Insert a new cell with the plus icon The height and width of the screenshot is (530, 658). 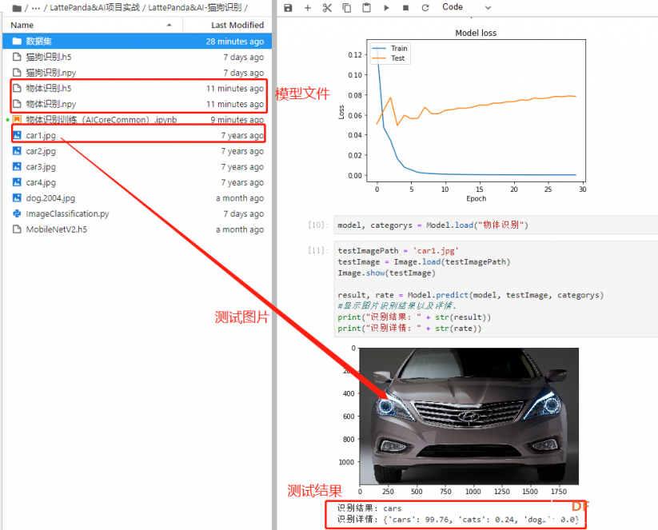308,7
